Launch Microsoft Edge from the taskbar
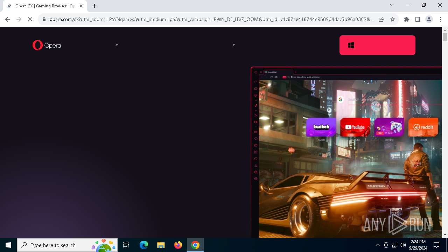This screenshot has width=448, height=252. (x=144, y=245)
